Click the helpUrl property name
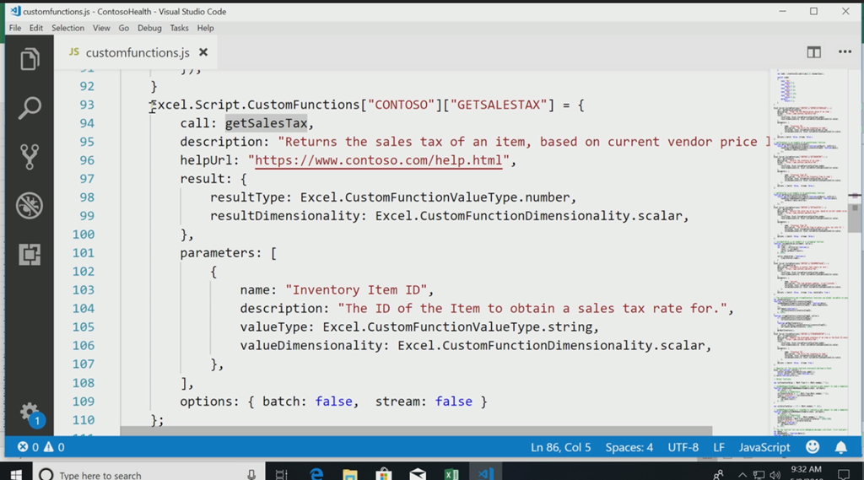This screenshot has width=864, height=480. tap(206, 160)
